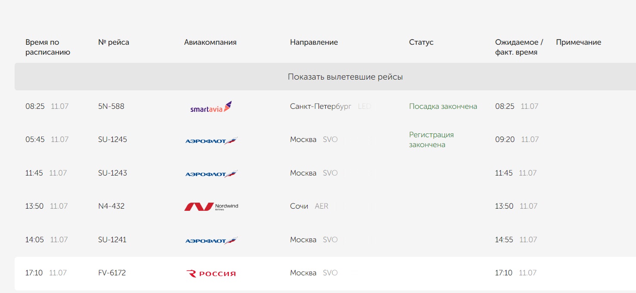The width and height of the screenshot is (636, 293).
Task: Select the Rossiya airline logo
Action: (211, 274)
